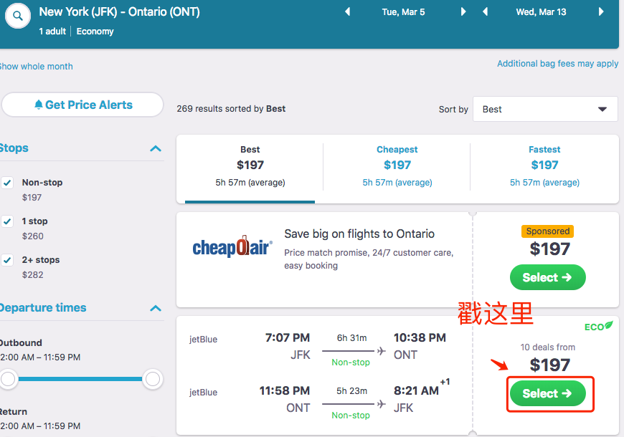The width and height of the screenshot is (624, 437).
Task: Open the search magnifier icon
Action: coord(17,16)
